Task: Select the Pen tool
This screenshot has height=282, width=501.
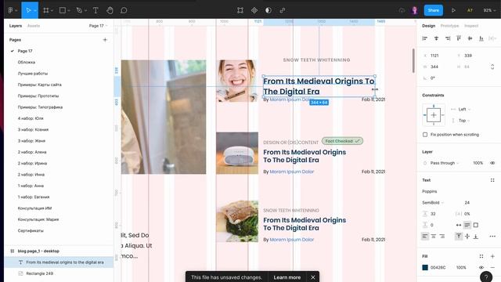Action: pyautogui.click(x=79, y=10)
